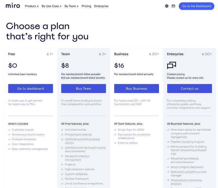Expand the Product dropdown menu
The height and width of the screenshot is (188, 218).
point(32,6)
